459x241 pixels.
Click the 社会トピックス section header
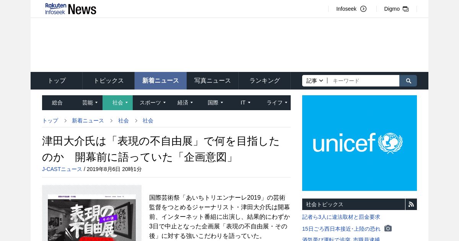click(353, 204)
